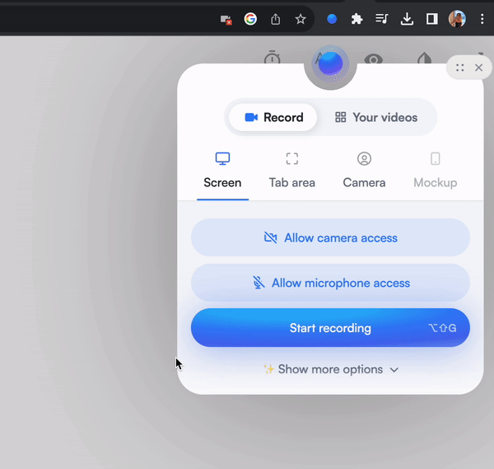
Task: Open the Chrome profile avatar
Action: click(457, 19)
